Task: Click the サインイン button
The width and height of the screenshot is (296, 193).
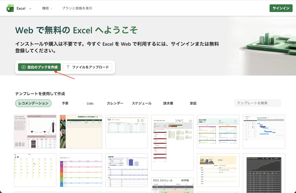Action: pyautogui.click(x=281, y=8)
